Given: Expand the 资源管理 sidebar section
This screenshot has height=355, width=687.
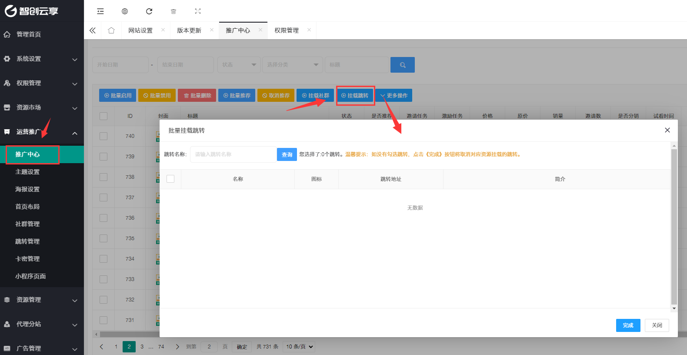Looking at the screenshot, I should [42, 300].
